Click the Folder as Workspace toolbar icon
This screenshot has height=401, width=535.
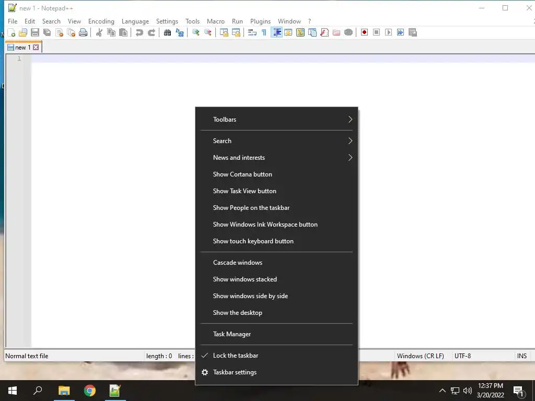coord(336,32)
